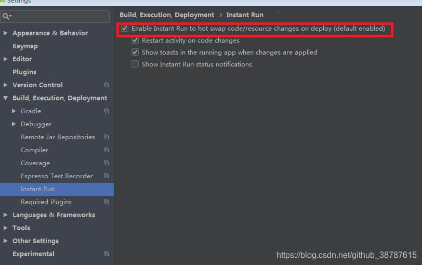This screenshot has height=265, width=422.
Task: Collapse Build, Execution, Deployment section
Action: (5, 98)
